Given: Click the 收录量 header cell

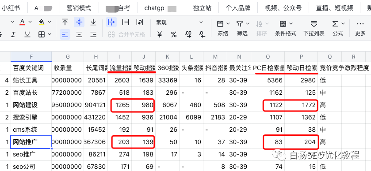Looking at the screenshot, I should pyautogui.click(x=68, y=68).
